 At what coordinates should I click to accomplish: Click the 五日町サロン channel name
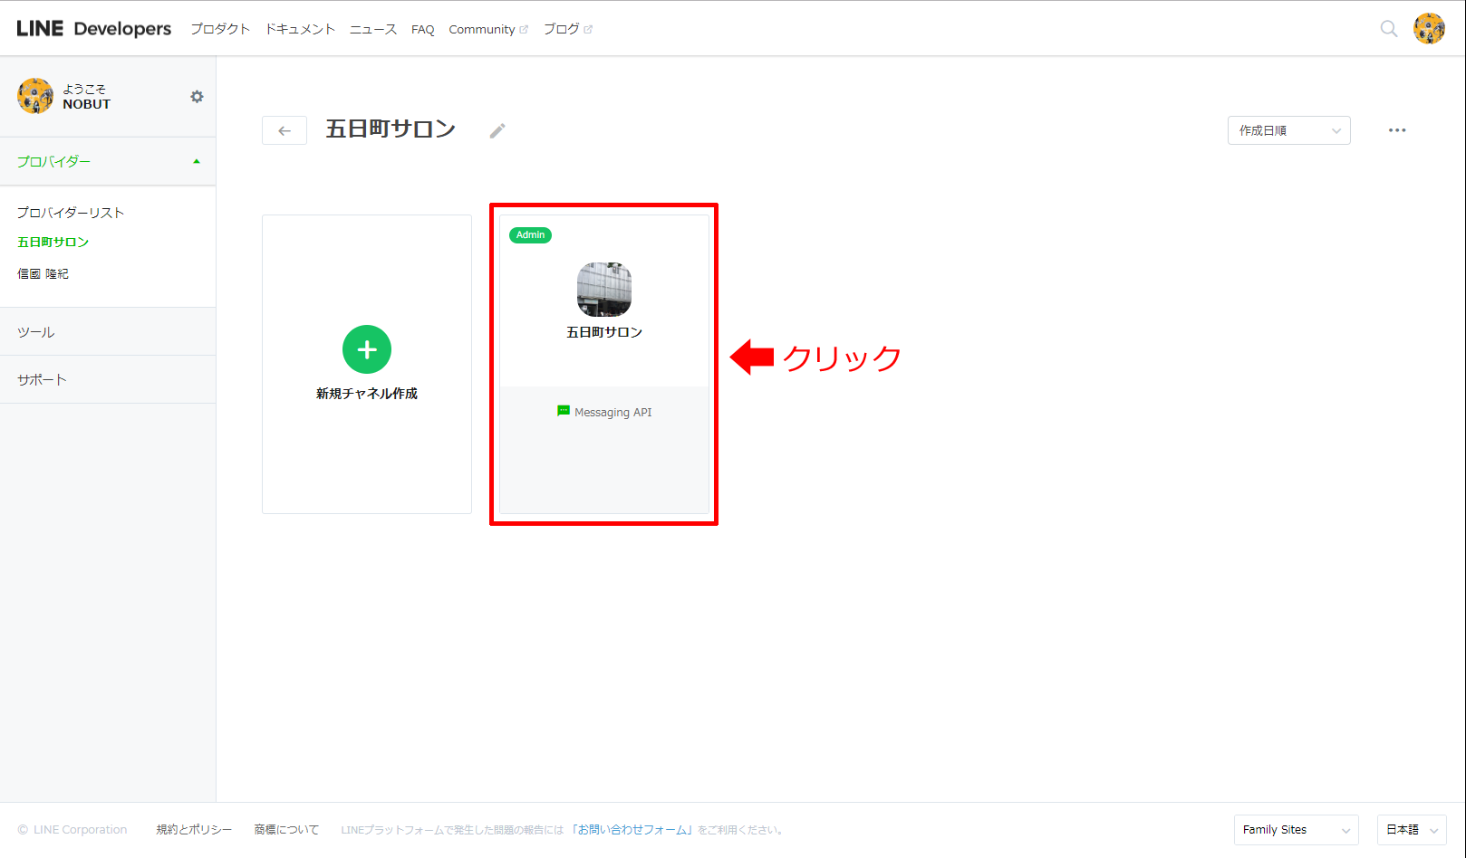[x=604, y=333]
